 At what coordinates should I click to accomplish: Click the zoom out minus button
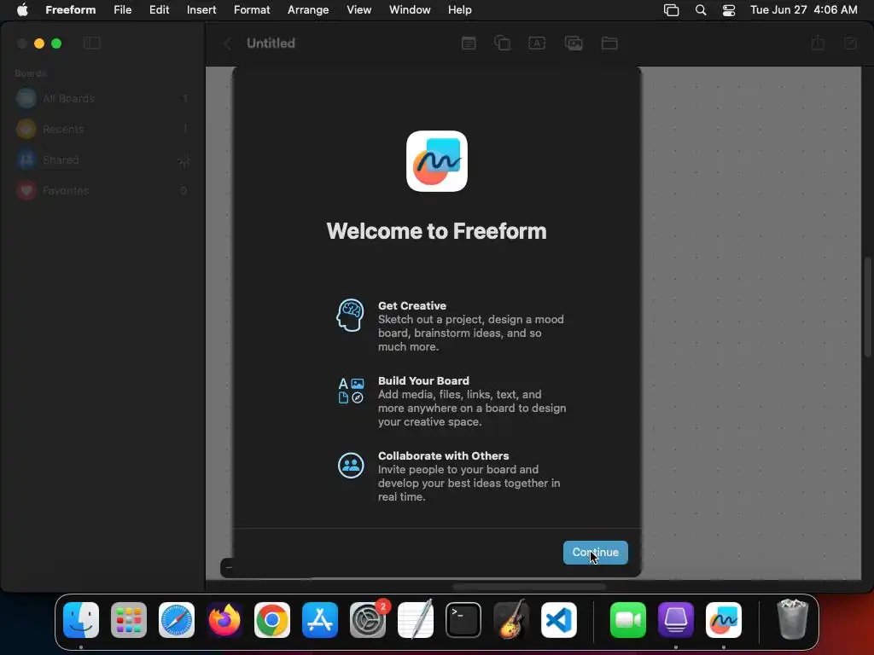pyautogui.click(x=229, y=567)
